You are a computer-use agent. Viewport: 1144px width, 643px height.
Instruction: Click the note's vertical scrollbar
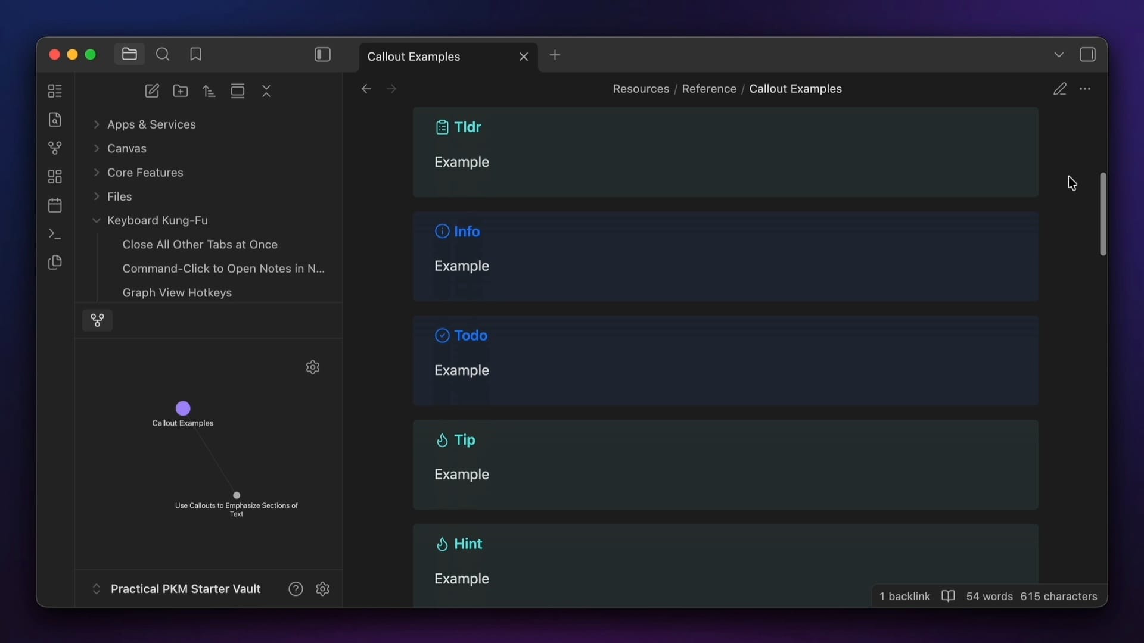point(1103,214)
